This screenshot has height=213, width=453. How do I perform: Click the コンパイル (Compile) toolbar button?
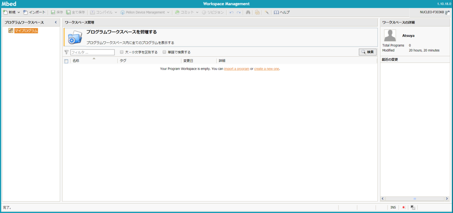click(101, 12)
